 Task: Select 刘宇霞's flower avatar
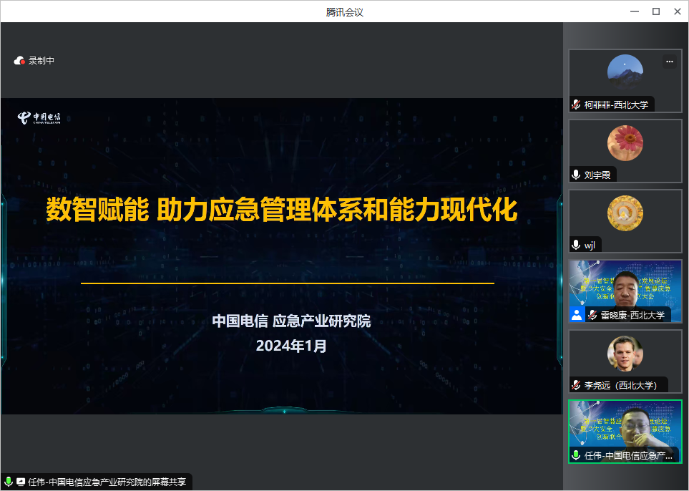click(625, 143)
